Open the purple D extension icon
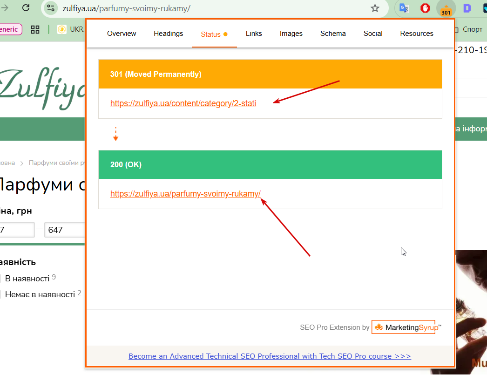The width and height of the screenshot is (487, 381). pyautogui.click(x=467, y=8)
